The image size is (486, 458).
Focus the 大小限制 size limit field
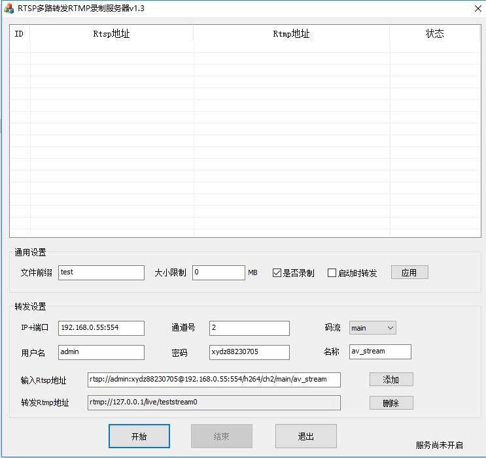[218, 272]
